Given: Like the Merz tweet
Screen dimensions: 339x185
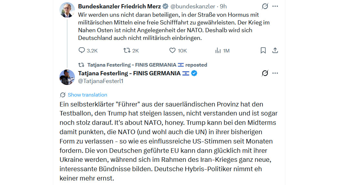Looking at the screenshot, I should pyautogui.click(x=172, y=51).
